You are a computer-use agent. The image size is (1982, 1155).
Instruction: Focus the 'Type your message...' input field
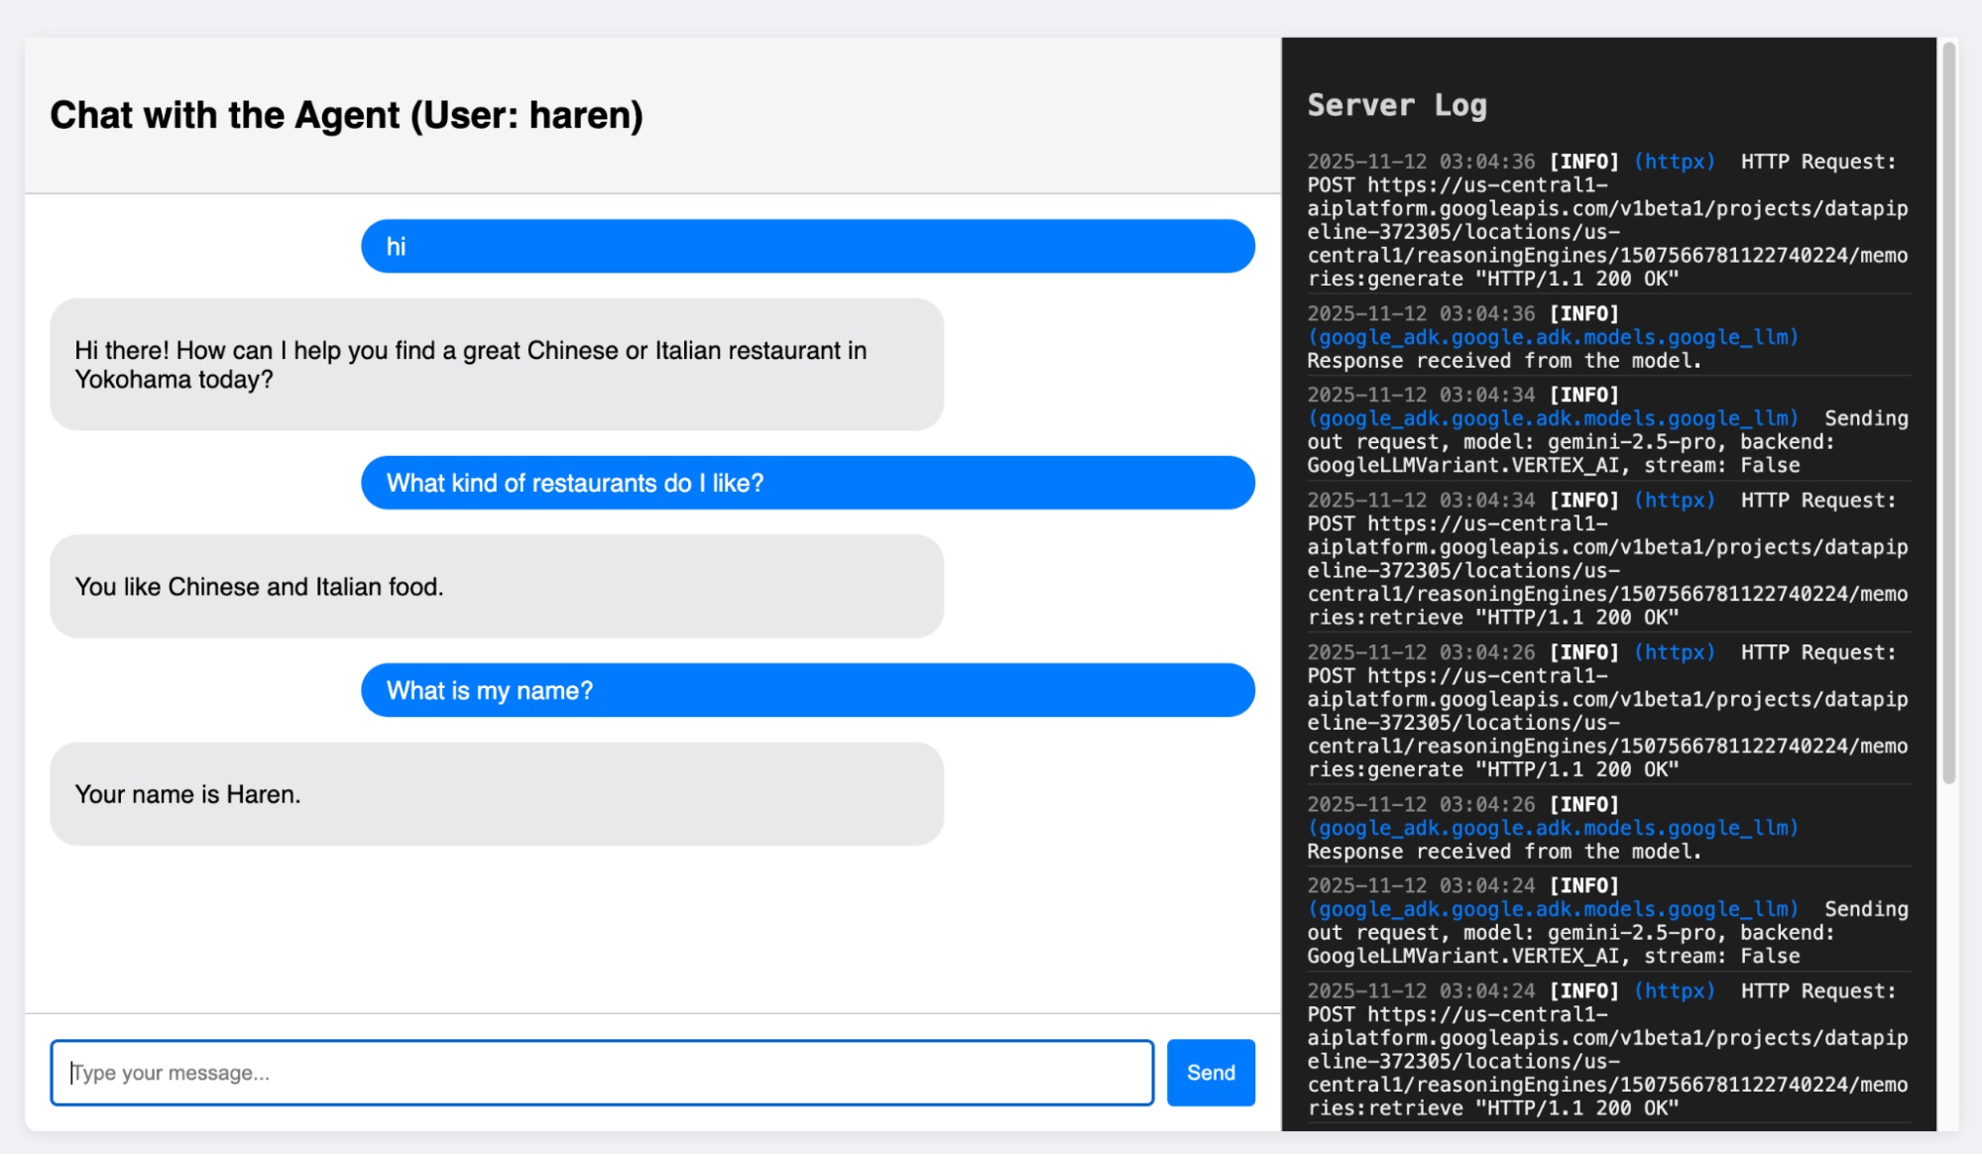(602, 1073)
